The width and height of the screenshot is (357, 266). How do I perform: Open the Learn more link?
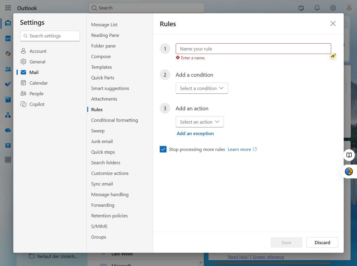point(242,149)
